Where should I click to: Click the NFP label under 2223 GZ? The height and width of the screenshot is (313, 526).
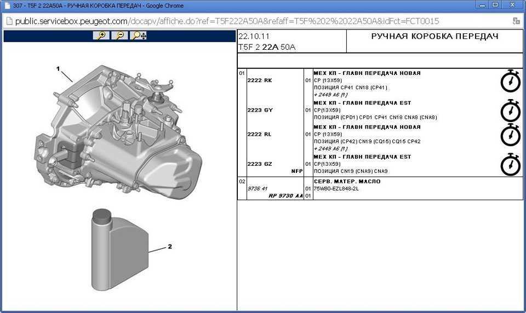[297, 171]
